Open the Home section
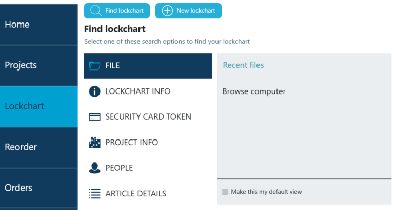 coord(38,25)
